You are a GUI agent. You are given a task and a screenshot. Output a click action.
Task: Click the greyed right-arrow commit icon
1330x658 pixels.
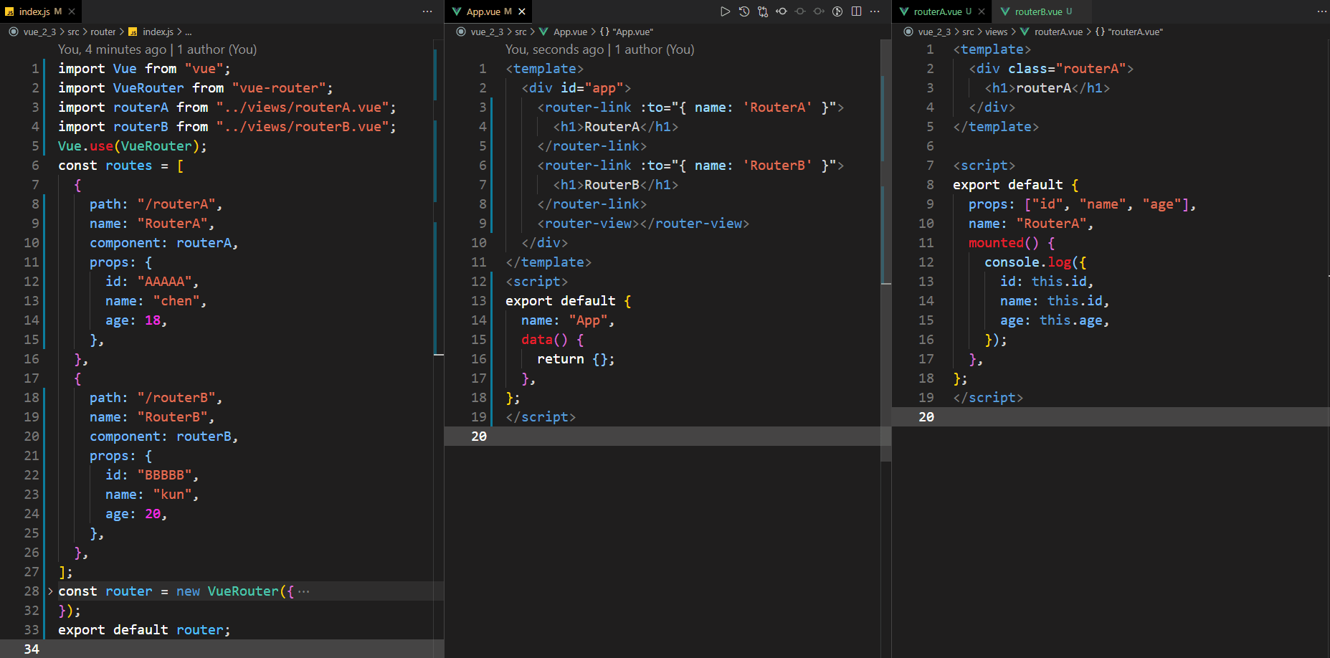click(x=819, y=11)
